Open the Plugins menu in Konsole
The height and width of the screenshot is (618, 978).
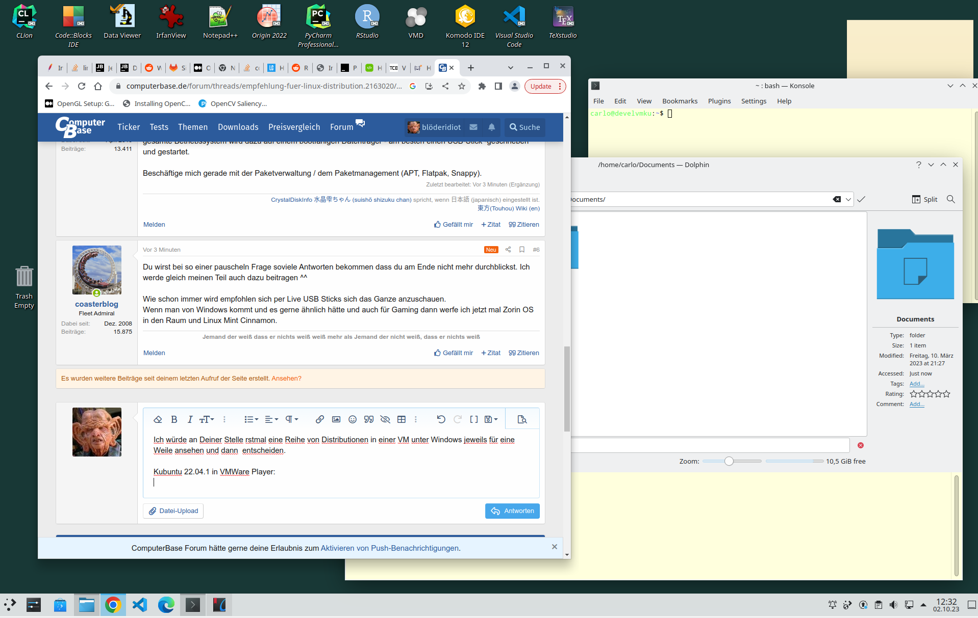pyautogui.click(x=719, y=101)
